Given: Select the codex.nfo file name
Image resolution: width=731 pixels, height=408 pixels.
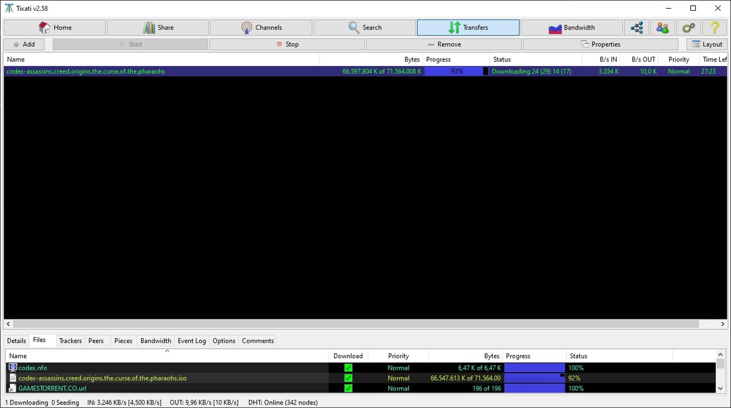Looking at the screenshot, I should point(33,368).
